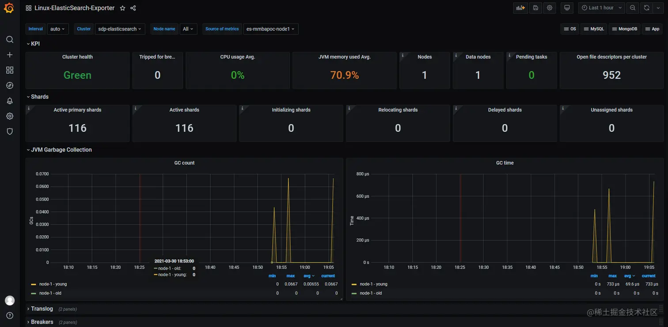This screenshot has height=327, width=668.
Task: Click the 116 Active shards value
Action: point(184,128)
